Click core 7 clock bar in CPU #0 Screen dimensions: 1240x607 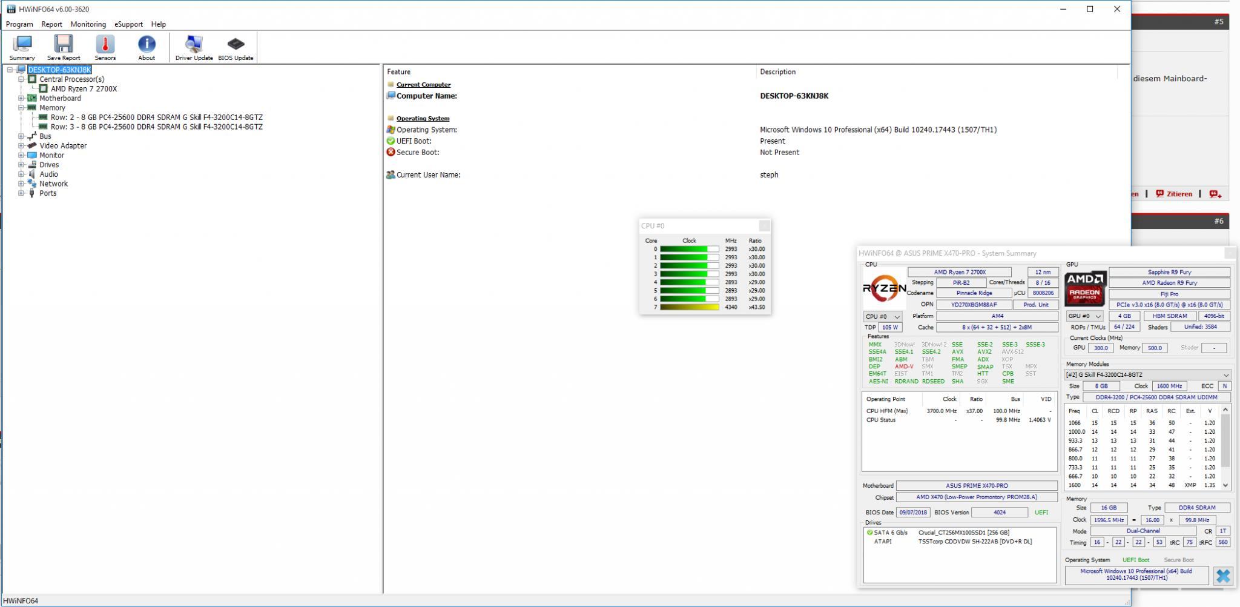click(x=690, y=307)
